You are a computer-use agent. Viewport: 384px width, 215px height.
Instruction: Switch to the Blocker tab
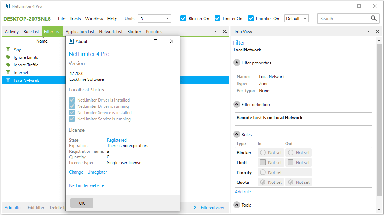pos(134,32)
